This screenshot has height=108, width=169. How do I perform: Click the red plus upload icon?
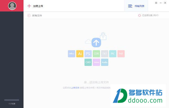tap(29, 6)
